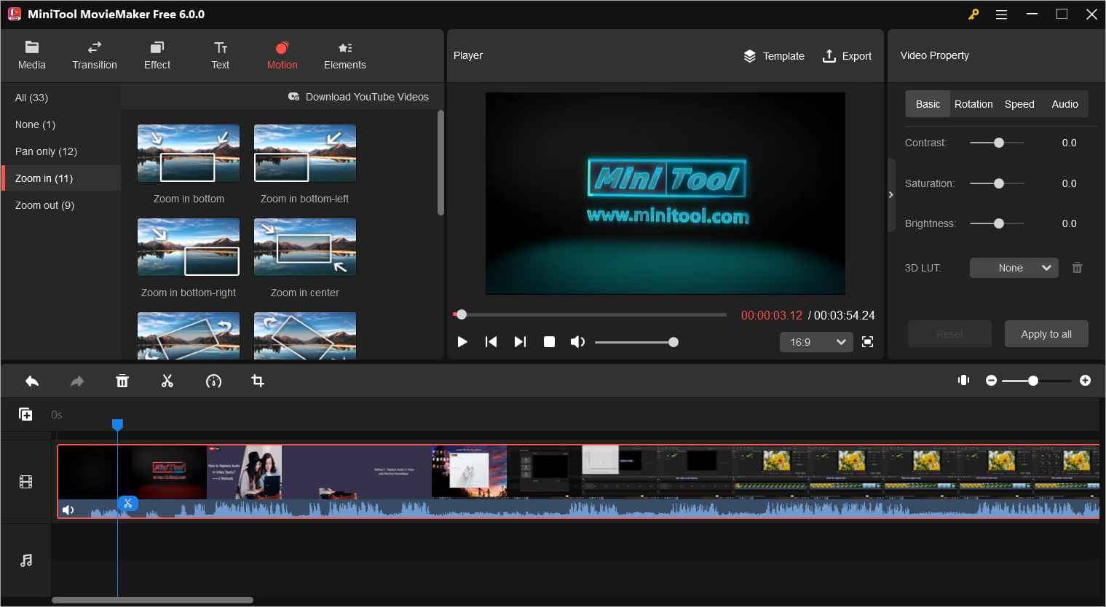
Task: Choose the Zoom in center thumbnail
Action: coord(305,247)
